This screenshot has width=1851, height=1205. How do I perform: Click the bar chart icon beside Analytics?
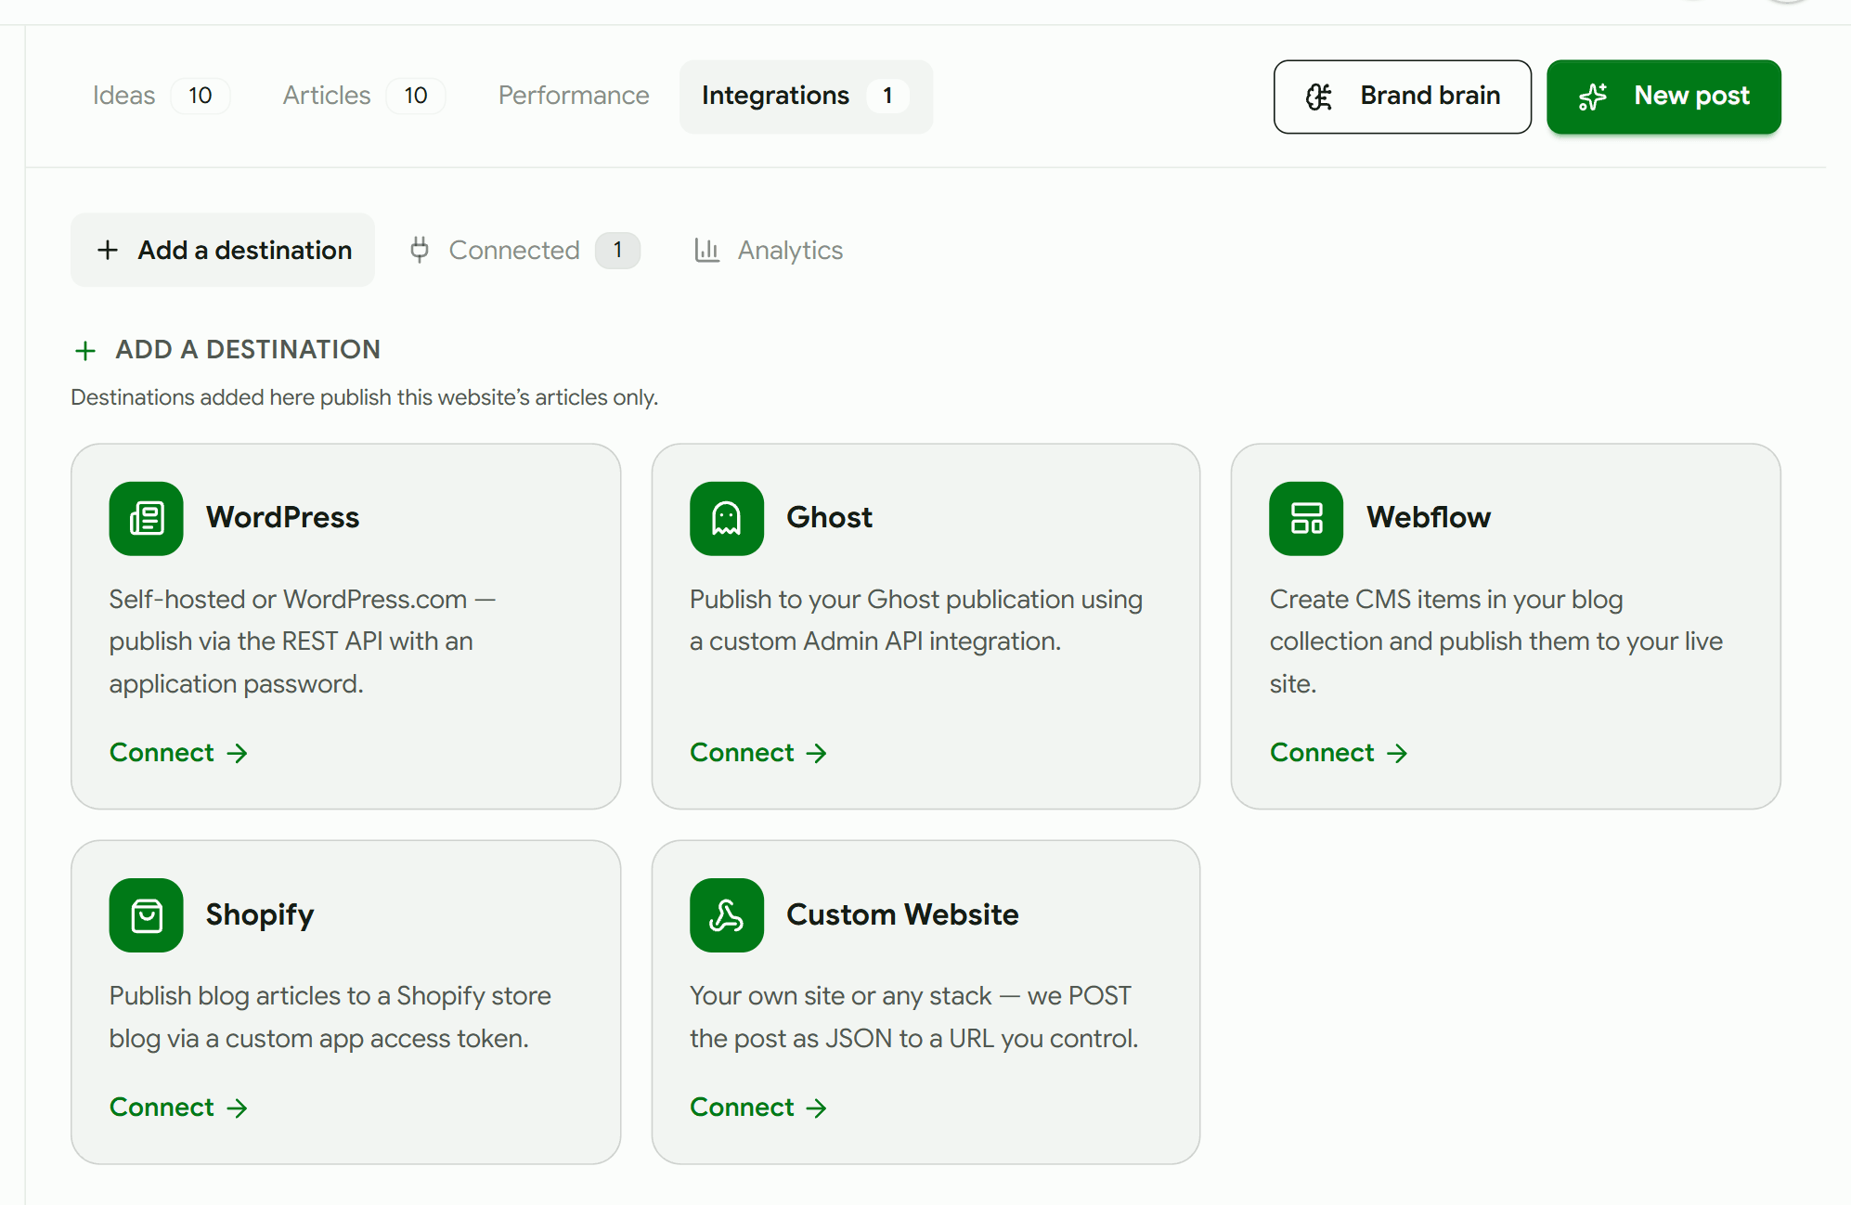coord(707,250)
